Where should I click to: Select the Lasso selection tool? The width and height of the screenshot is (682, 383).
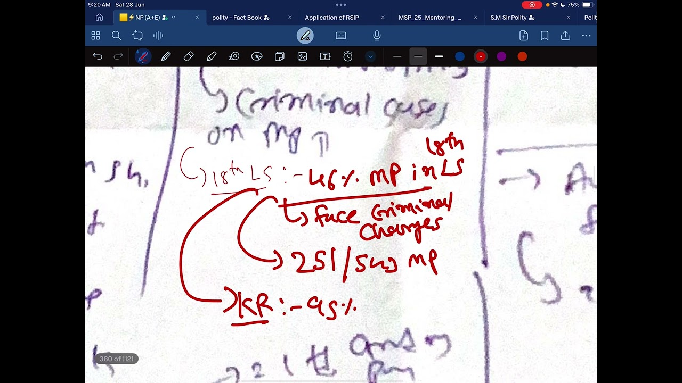click(x=234, y=56)
